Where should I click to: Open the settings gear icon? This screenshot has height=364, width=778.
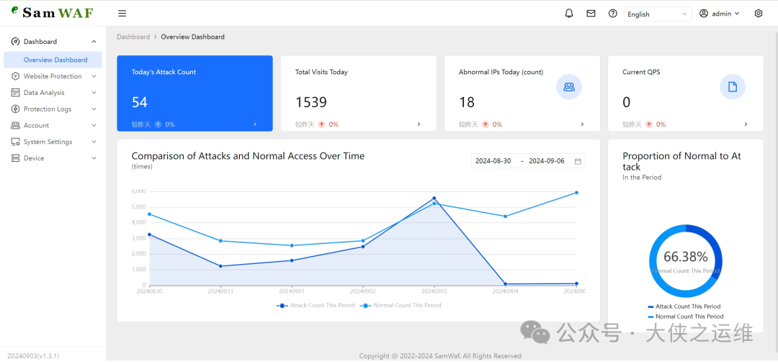coord(758,14)
